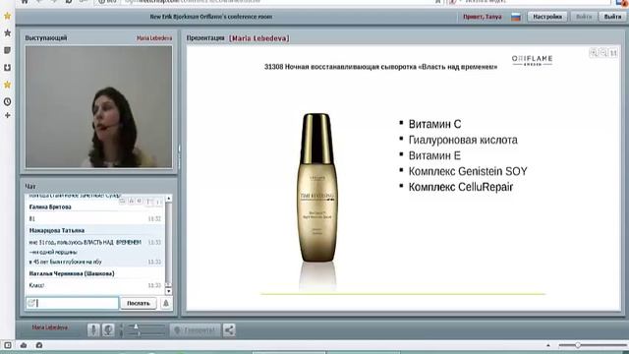Image resolution: width=629 pixels, height=354 pixels.
Task: Open the Russian flag language selector
Action: coord(515,17)
